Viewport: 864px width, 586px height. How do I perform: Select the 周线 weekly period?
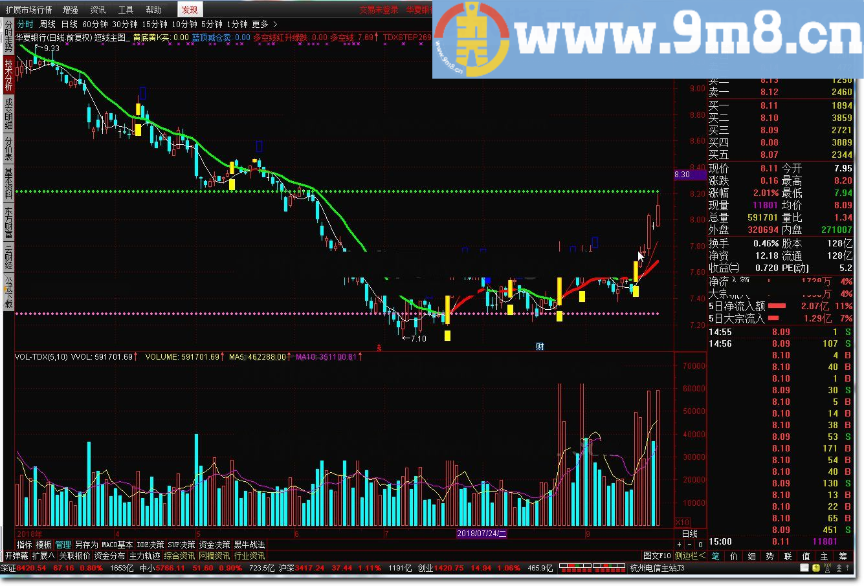pyautogui.click(x=48, y=25)
